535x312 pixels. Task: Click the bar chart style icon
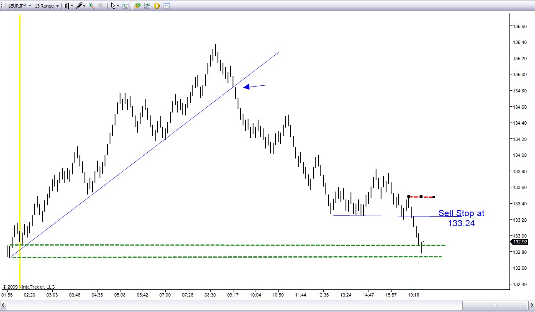pos(67,6)
